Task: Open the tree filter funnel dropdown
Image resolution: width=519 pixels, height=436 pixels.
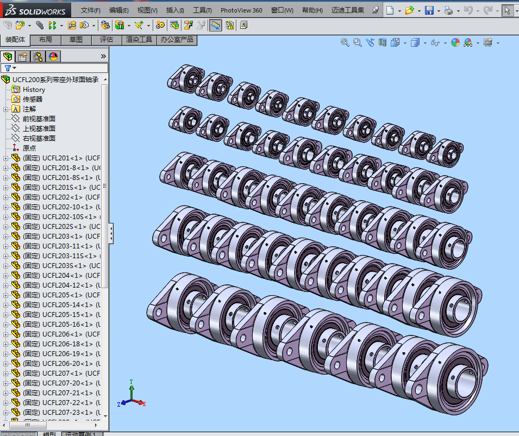Action: (x=10, y=68)
